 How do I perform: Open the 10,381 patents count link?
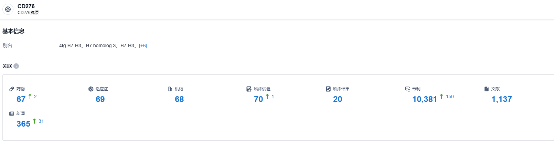coord(425,99)
